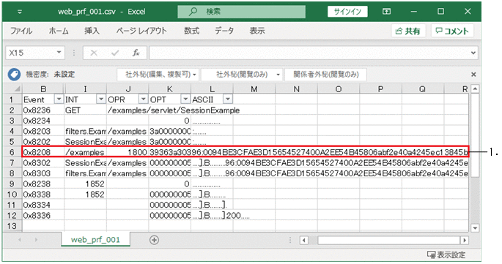Add a new sheet with plus icon
The width and height of the screenshot is (502, 264).
click(155, 240)
